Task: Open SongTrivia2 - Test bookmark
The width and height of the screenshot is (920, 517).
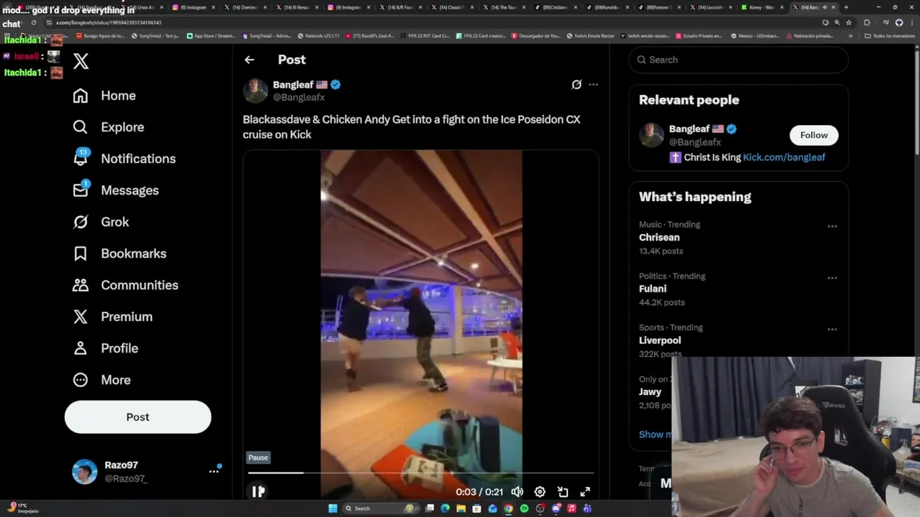Action: tap(155, 36)
